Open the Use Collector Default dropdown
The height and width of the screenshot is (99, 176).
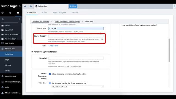(x=78, y=87)
